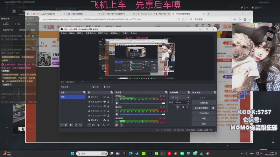
Task: Switch to hao123 browser tab
Action: pyautogui.click(x=48, y=14)
